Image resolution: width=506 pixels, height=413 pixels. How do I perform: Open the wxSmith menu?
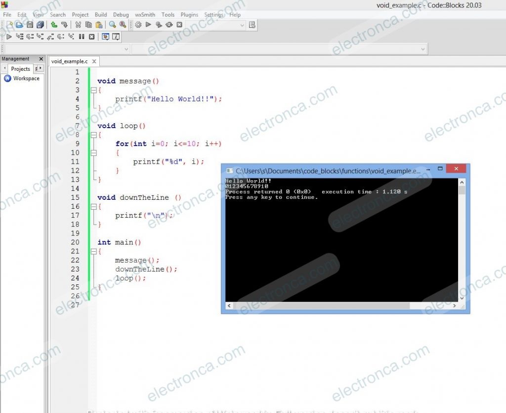tap(145, 15)
